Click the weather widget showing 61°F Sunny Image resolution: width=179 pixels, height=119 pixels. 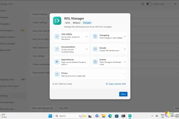point(4,116)
